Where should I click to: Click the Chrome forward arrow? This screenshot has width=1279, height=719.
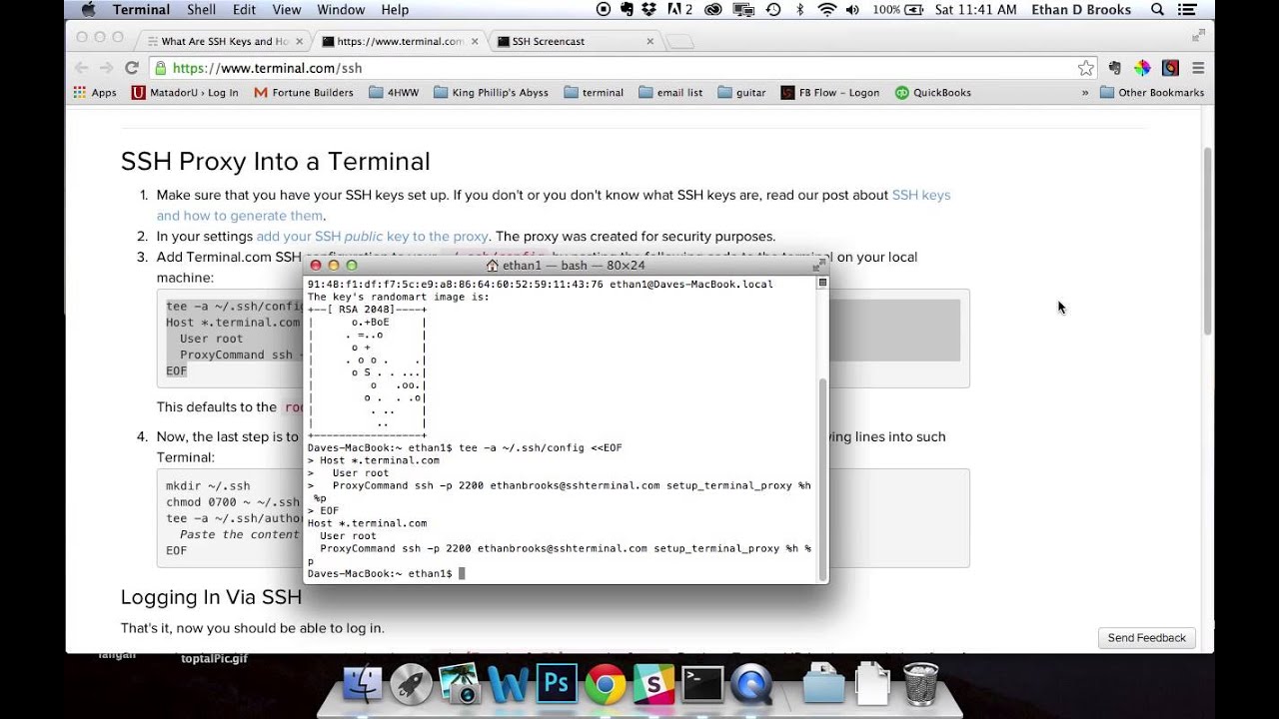click(x=106, y=68)
